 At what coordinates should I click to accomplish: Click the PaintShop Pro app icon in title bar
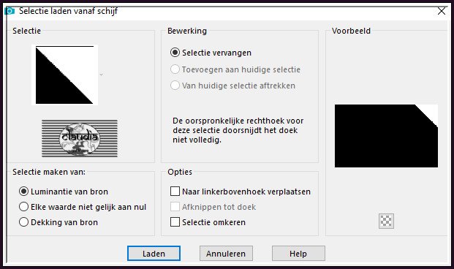click(x=10, y=11)
